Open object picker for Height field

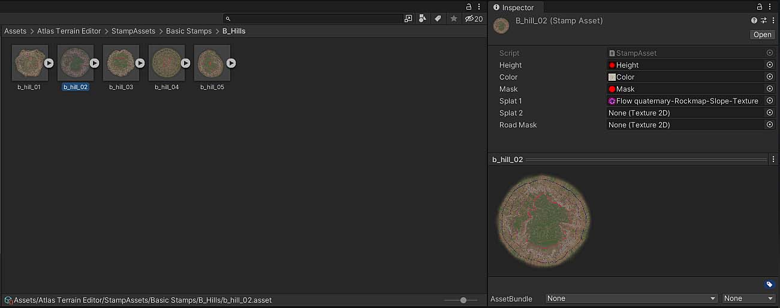770,65
